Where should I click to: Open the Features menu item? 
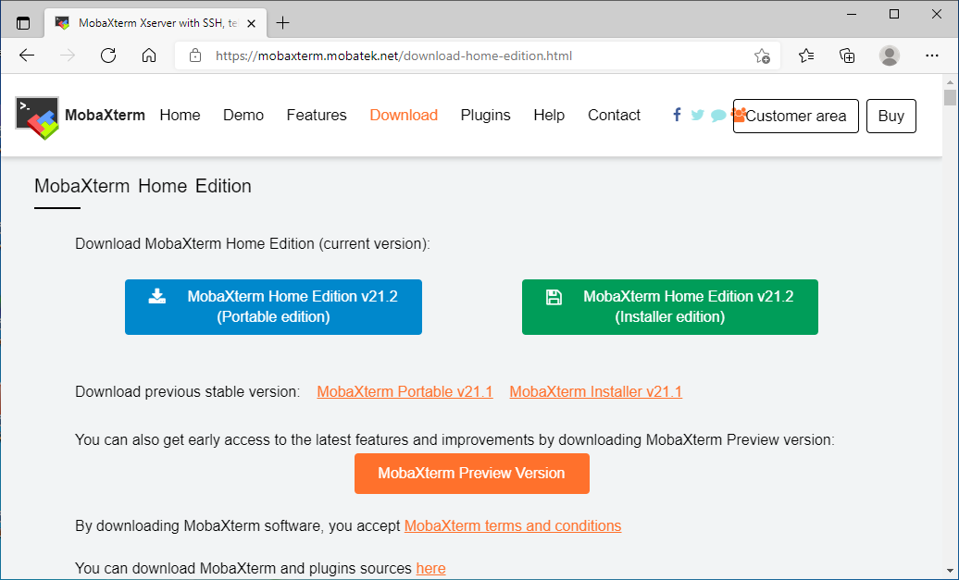point(317,116)
